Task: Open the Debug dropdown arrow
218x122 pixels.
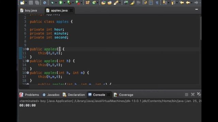Action: point(56,3)
